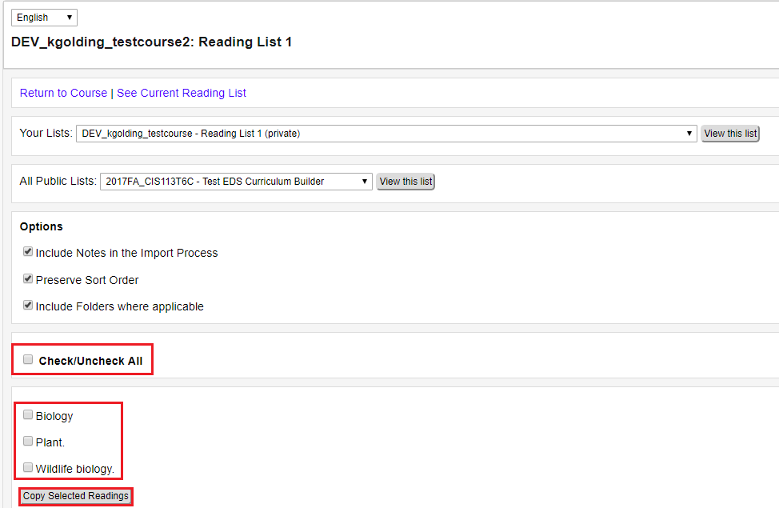Click the Reading List 1 page heading
Image resolution: width=779 pixels, height=508 pixels.
click(151, 42)
